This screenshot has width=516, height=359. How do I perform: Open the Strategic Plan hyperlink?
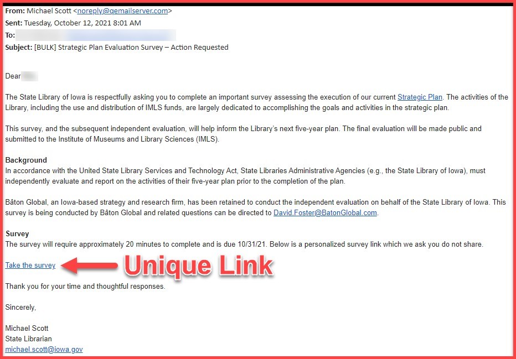pyautogui.click(x=420, y=97)
